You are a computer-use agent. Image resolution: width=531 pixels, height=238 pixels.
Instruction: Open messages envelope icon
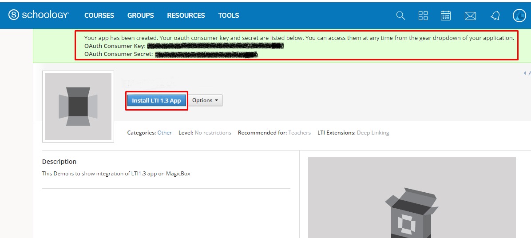(470, 16)
